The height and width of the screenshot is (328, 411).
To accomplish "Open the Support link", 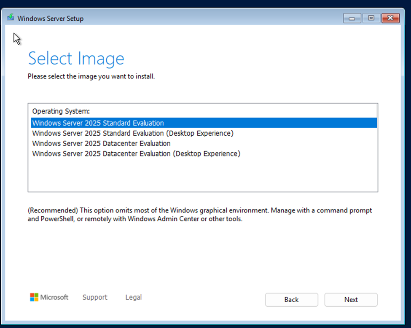I will [x=95, y=297].
